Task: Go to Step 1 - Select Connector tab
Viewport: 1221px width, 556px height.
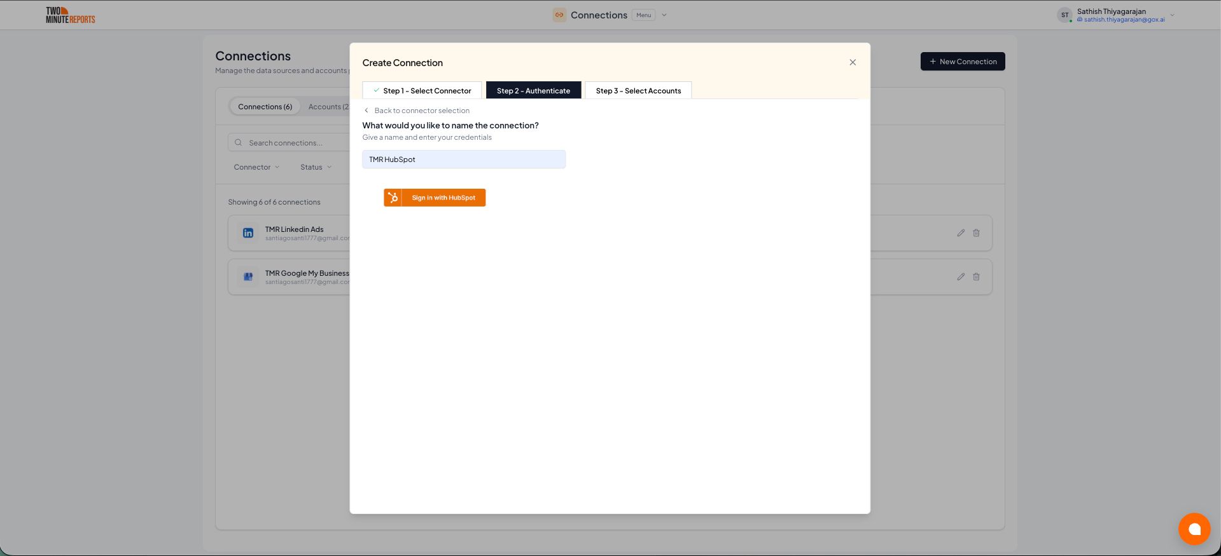Action: pos(422,91)
